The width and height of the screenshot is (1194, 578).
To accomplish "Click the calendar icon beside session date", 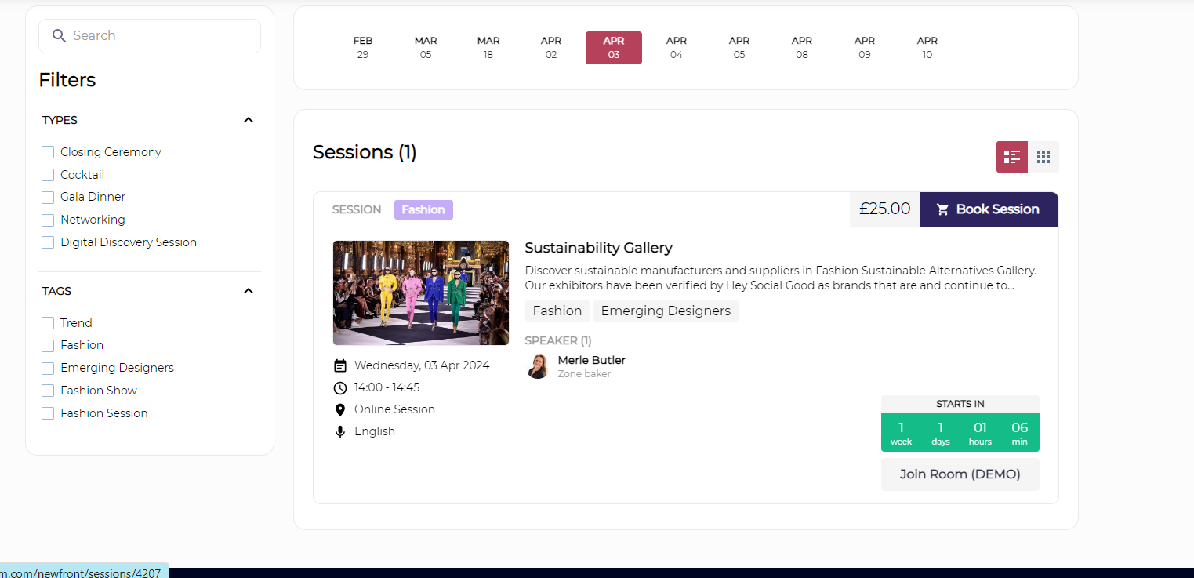I will coord(340,365).
